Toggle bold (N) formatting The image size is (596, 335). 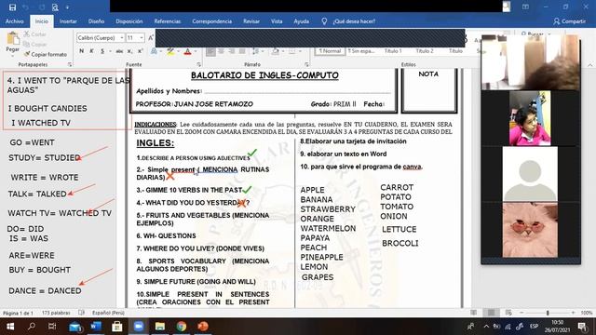point(81,51)
